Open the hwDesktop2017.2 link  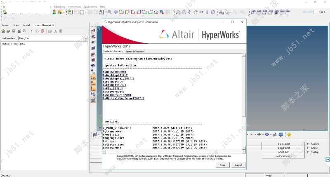pos(115,75)
